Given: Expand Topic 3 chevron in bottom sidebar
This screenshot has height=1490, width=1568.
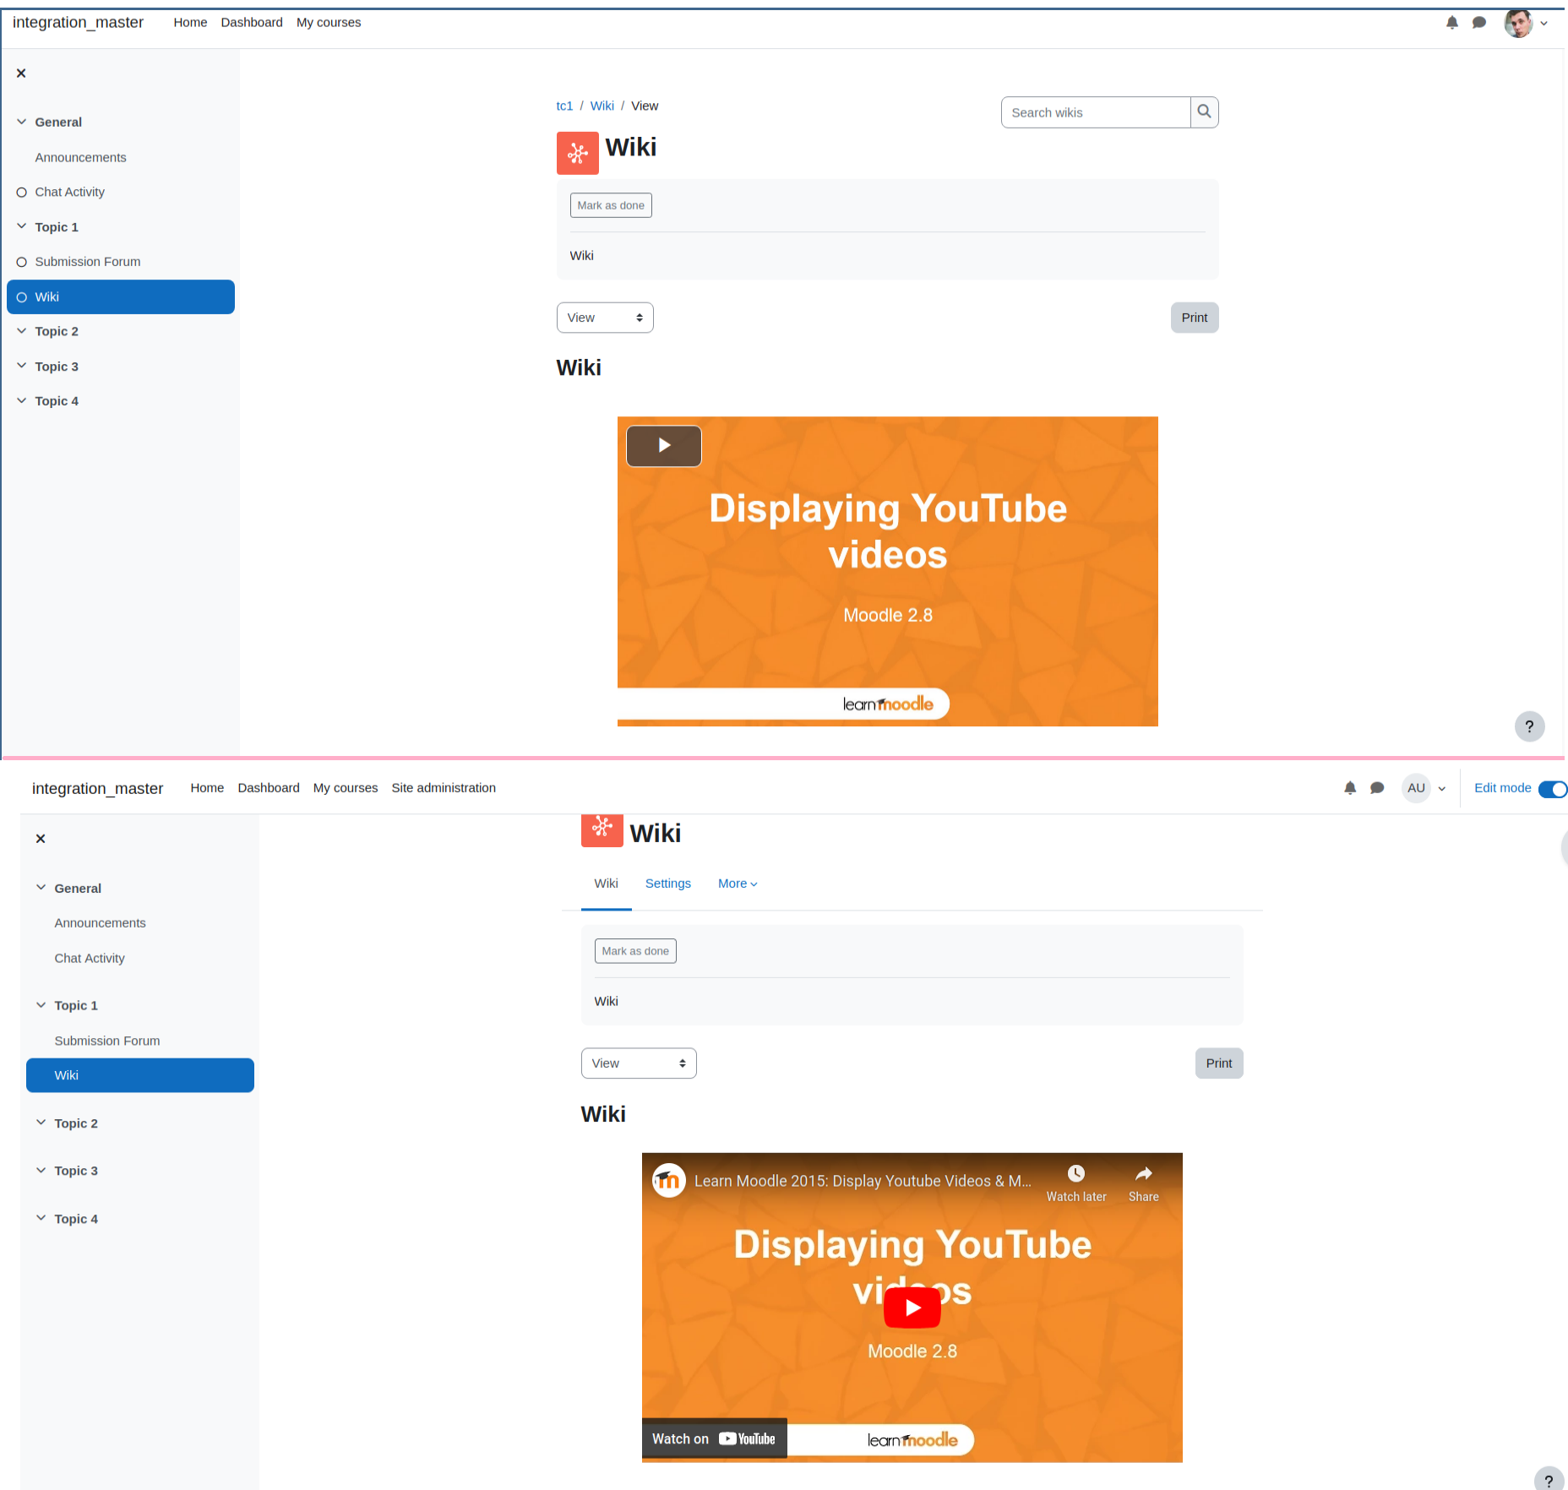Looking at the screenshot, I should [41, 1171].
